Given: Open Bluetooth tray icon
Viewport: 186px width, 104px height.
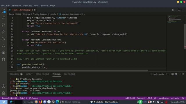Looking at the screenshot, I should click(x=140, y=102).
